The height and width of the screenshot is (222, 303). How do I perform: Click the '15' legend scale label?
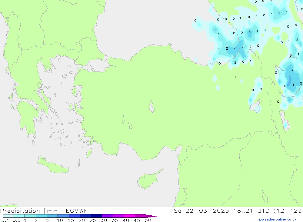coord(71,220)
